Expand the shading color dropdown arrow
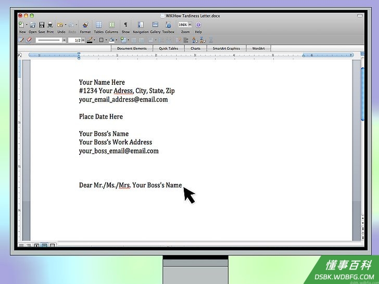Image resolution: width=379 pixels, height=284 pixels. coord(117,40)
